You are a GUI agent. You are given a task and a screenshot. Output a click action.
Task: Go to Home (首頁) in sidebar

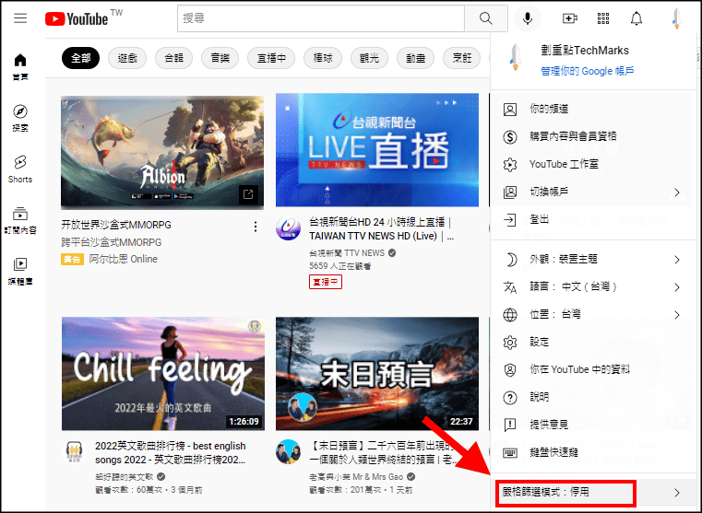click(20, 66)
